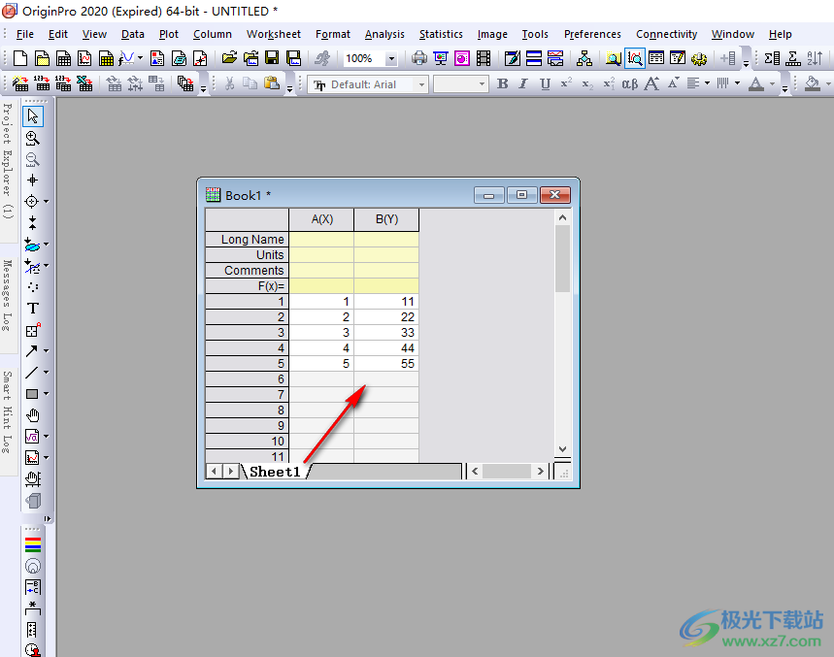Click the Print icon
The height and width of the screenshot is (657, 834).
419,58
